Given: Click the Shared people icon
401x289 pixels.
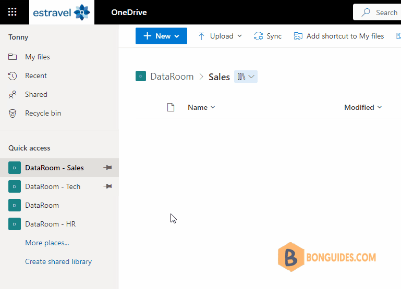Looking at the screenshot, I should [x=13, y=94].
